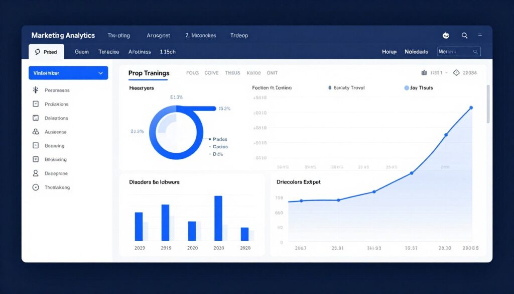514x294 pixels.
Task: Click the Diaoders Ba labwurs card title
Action: [155, 182]
